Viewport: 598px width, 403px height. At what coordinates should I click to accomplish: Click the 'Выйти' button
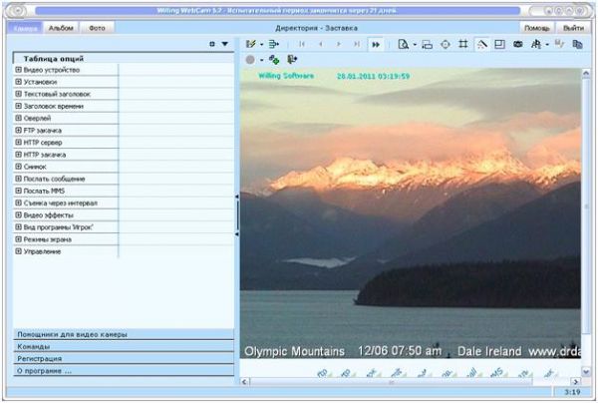[572, 28]
